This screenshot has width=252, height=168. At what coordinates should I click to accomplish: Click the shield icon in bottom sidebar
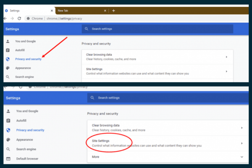8,130
